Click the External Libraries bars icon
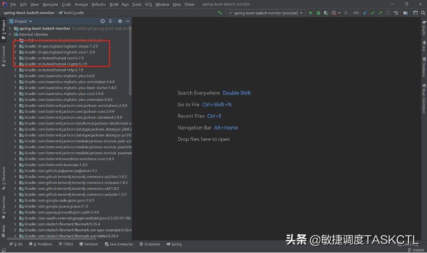The image size is (427, 253). [16, 34]
